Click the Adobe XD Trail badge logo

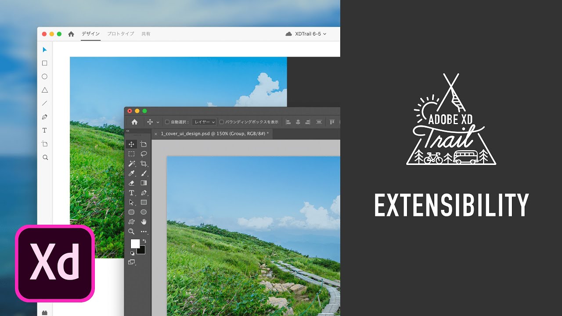[451, 119]
